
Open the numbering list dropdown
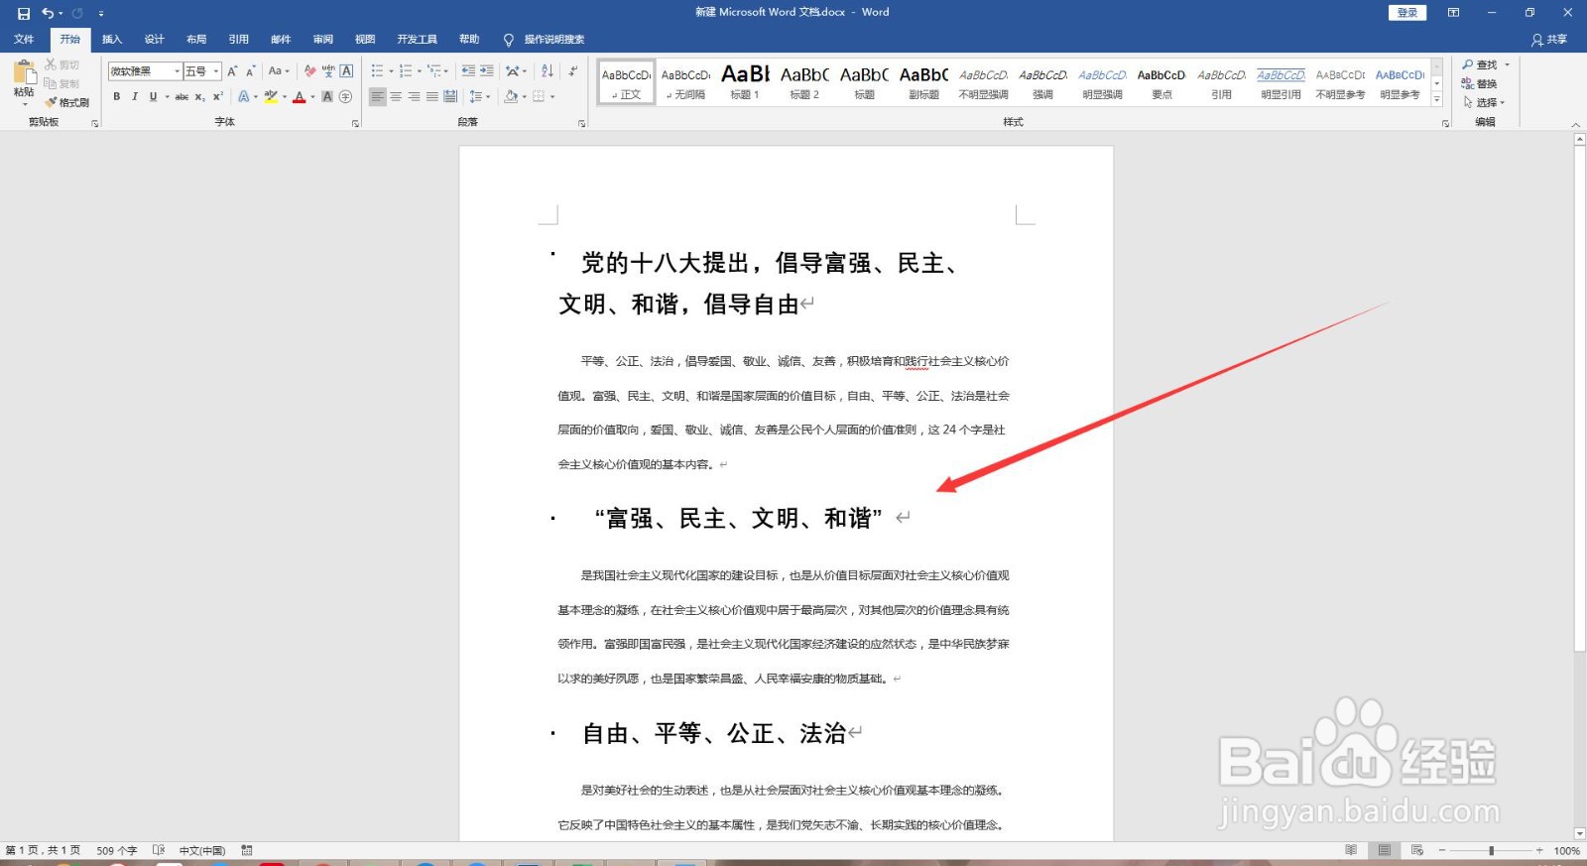click(420, 71)
